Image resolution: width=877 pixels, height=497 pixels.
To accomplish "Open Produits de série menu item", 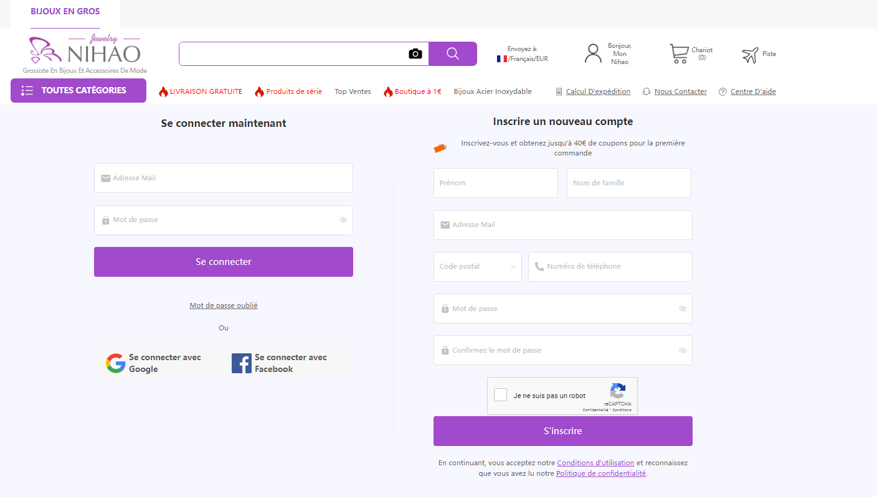I will pos(288,91).
